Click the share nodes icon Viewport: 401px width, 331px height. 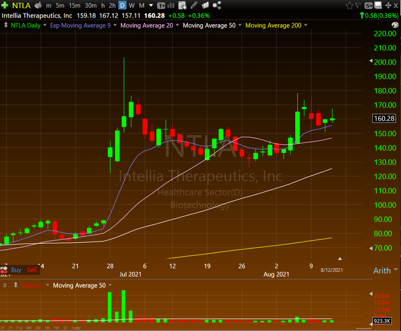click(217, 5)
